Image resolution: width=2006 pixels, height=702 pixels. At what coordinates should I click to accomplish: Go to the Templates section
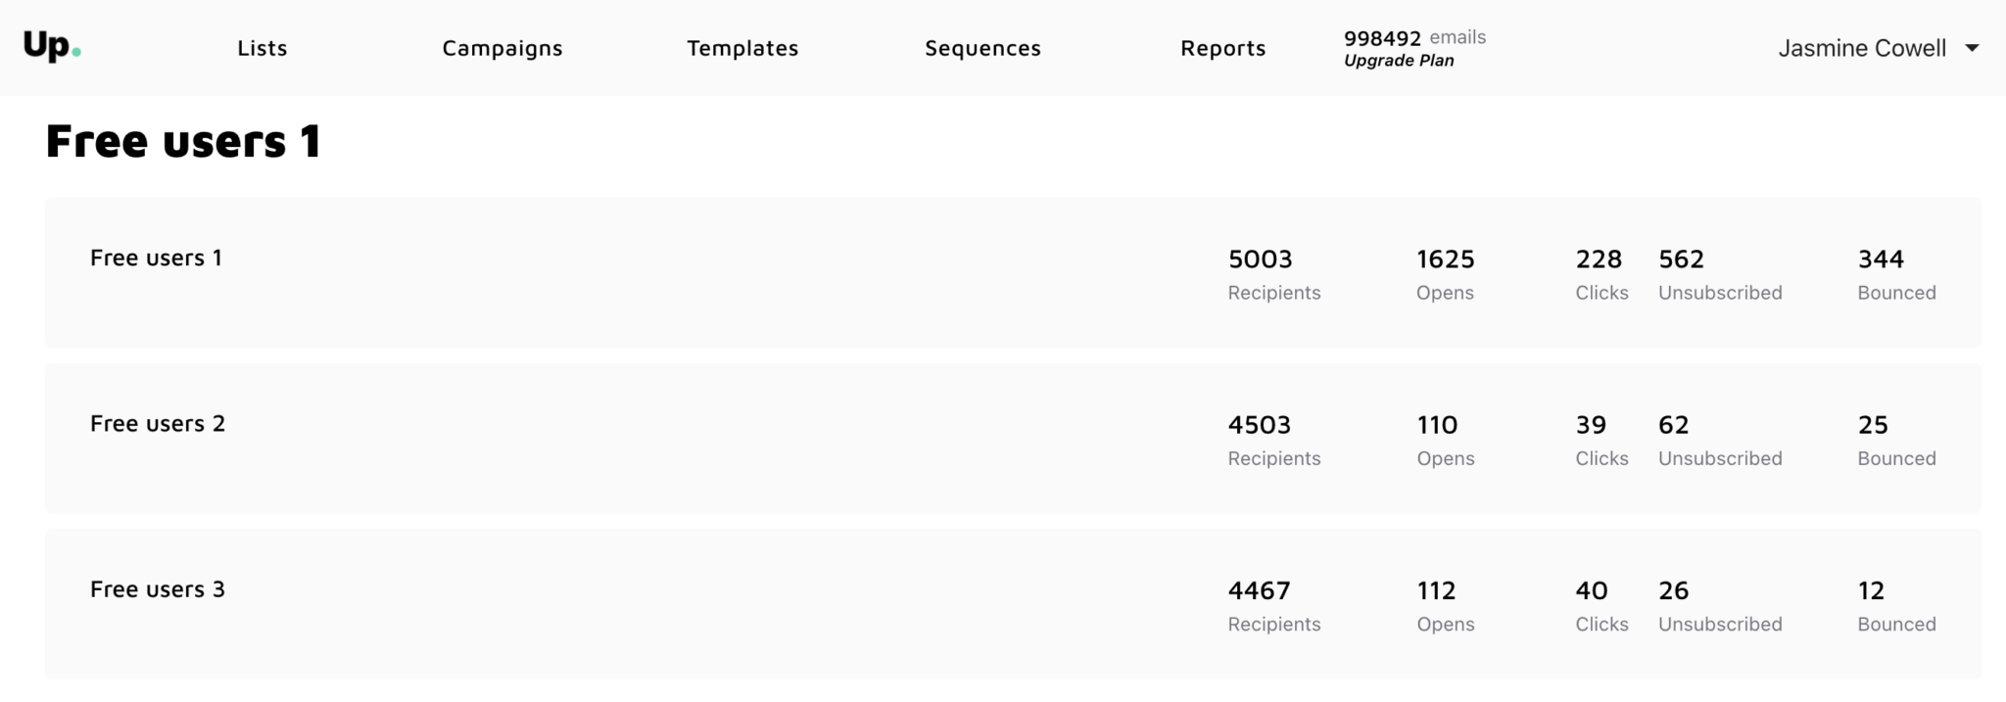[x=742, y=48]
